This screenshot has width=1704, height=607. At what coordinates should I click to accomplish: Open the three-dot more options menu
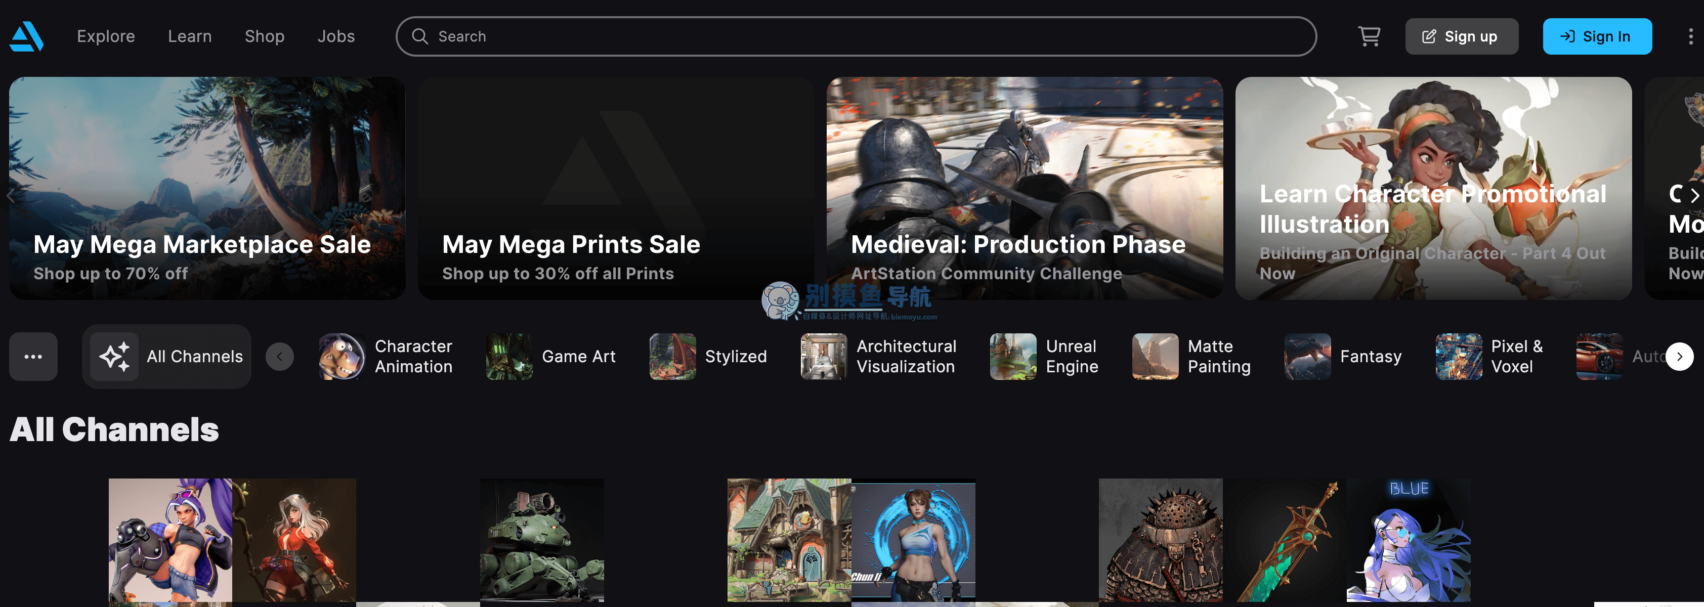tap(1690, 36)
